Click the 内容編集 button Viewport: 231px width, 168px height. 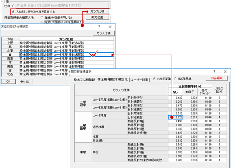(x=216, y=78)
